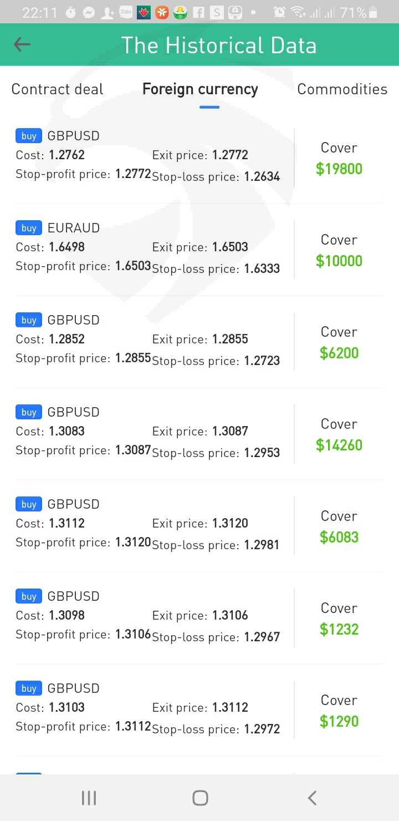Tap The Historical Data page title
This screenshot has height=821, width=399.
pyautogui.click(x=219, y=45)
